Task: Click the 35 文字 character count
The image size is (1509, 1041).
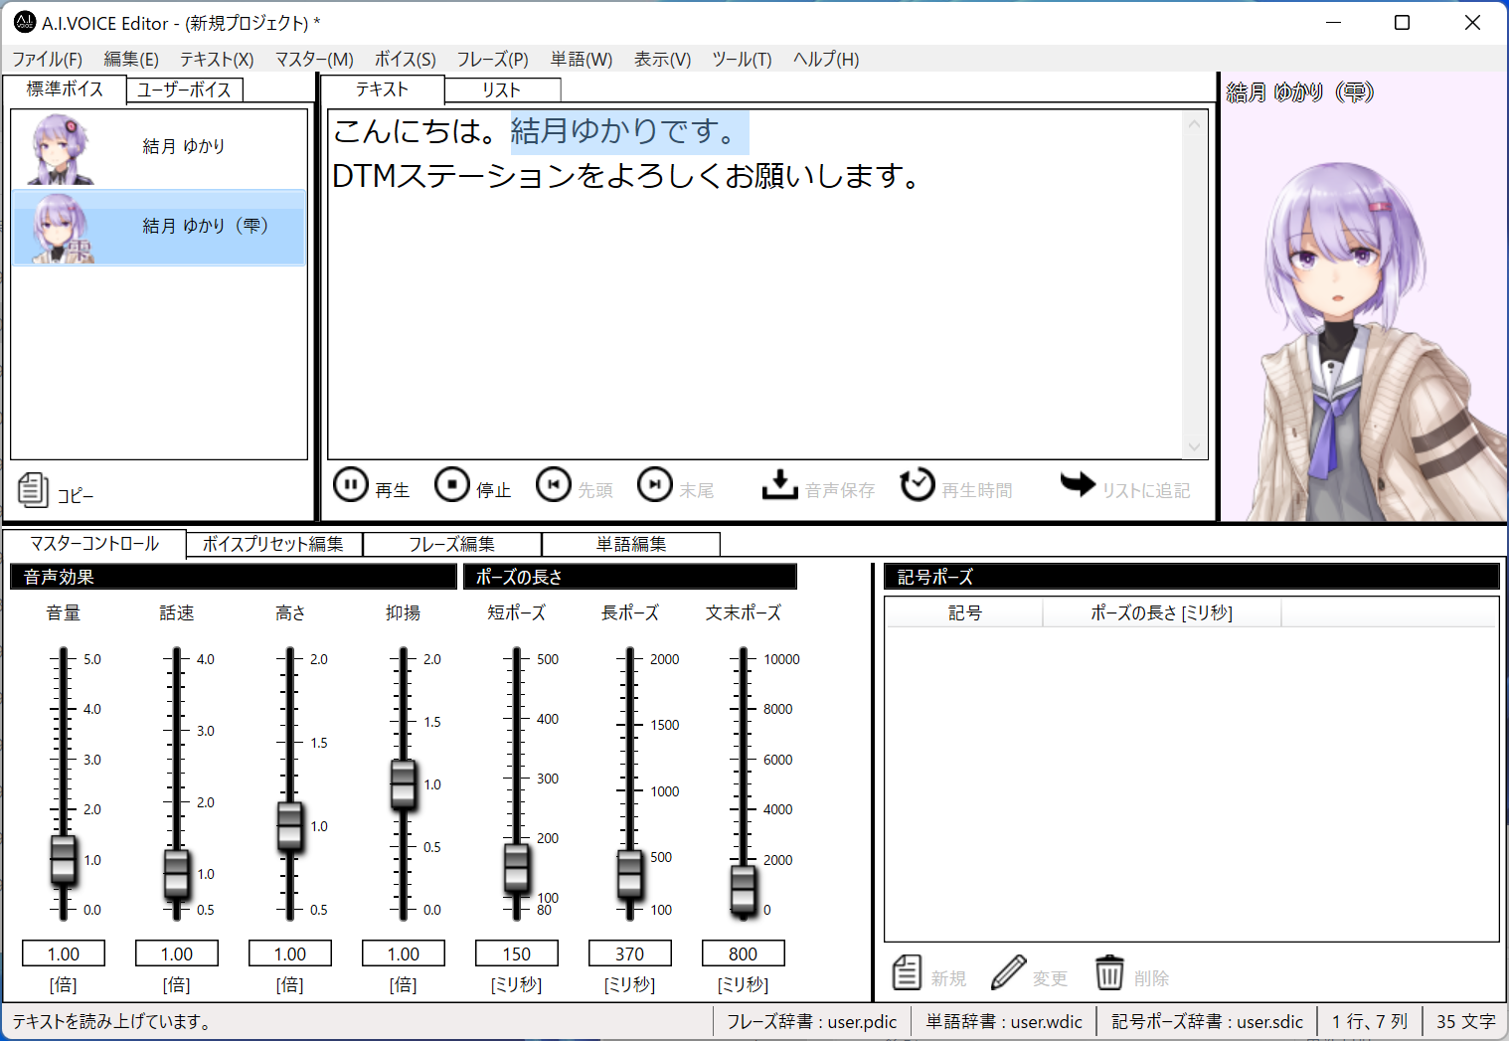Action: pos(1465,1021)
